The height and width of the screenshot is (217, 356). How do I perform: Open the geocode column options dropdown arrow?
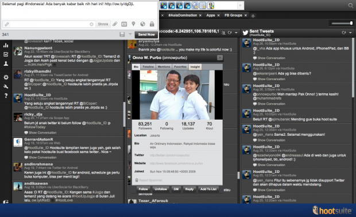[x=236, y=33]
